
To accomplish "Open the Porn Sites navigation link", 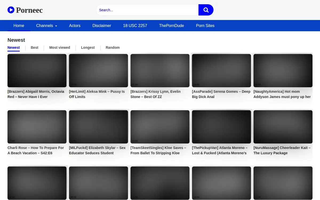I will coord(205,26).
